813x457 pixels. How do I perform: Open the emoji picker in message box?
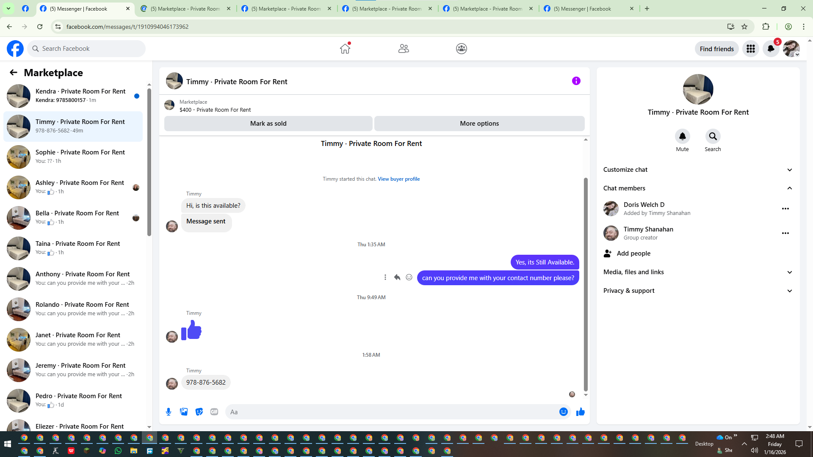click(563, 412)
